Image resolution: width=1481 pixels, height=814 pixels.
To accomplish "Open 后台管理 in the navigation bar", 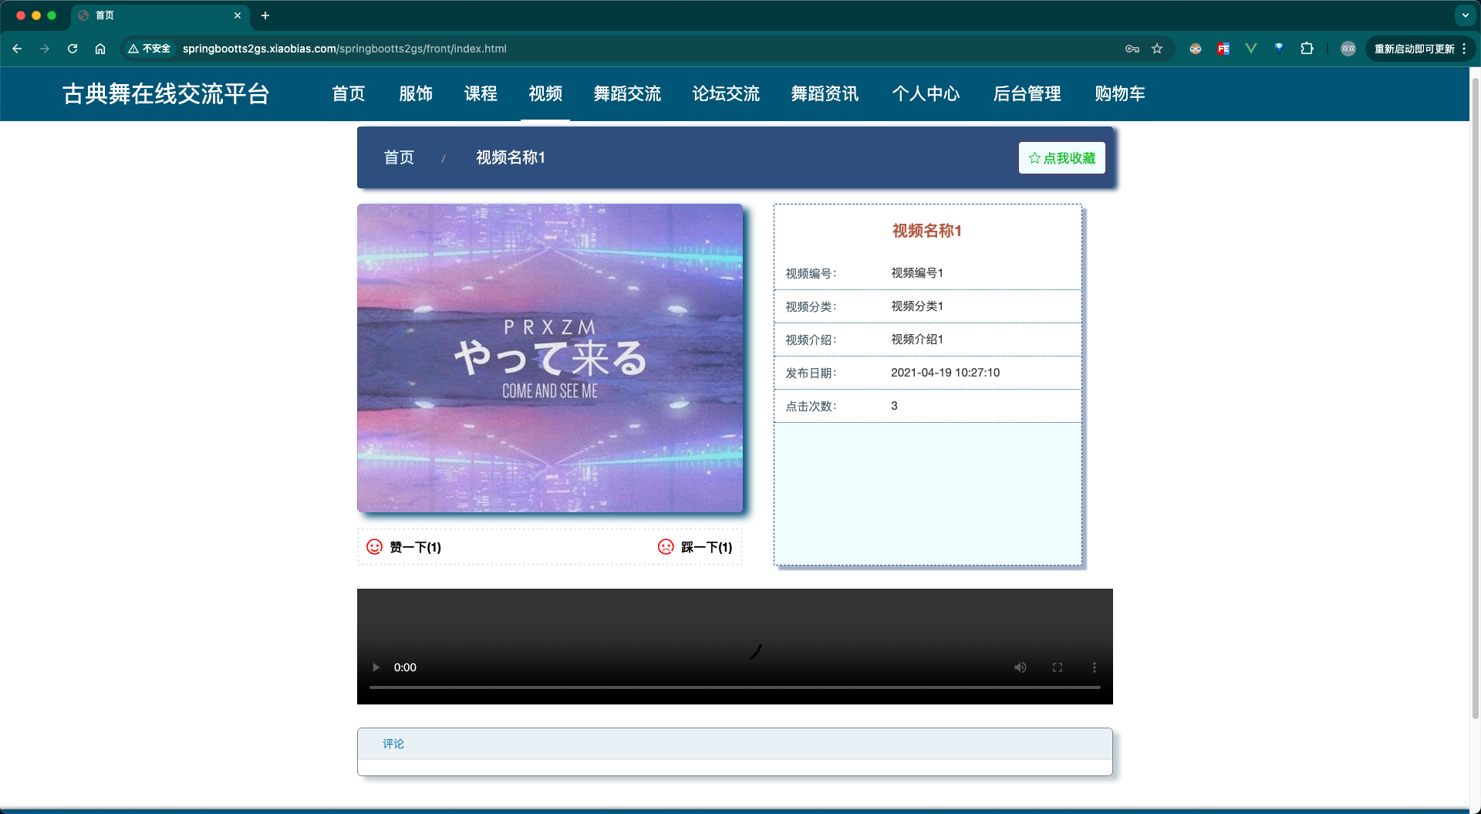I will click(x=1027, y=94).
